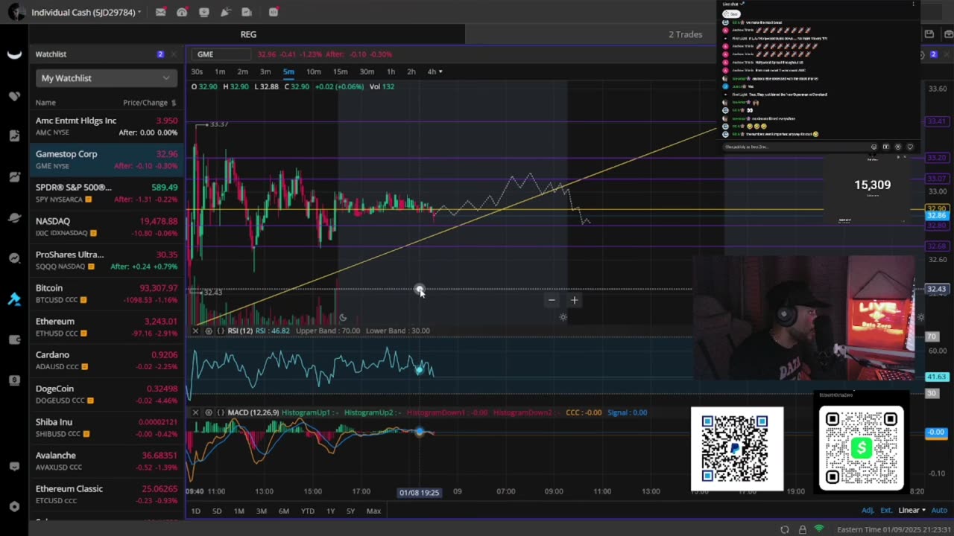
Task: Open the Linear scale dropdown
Action: [x=912, y=511]
